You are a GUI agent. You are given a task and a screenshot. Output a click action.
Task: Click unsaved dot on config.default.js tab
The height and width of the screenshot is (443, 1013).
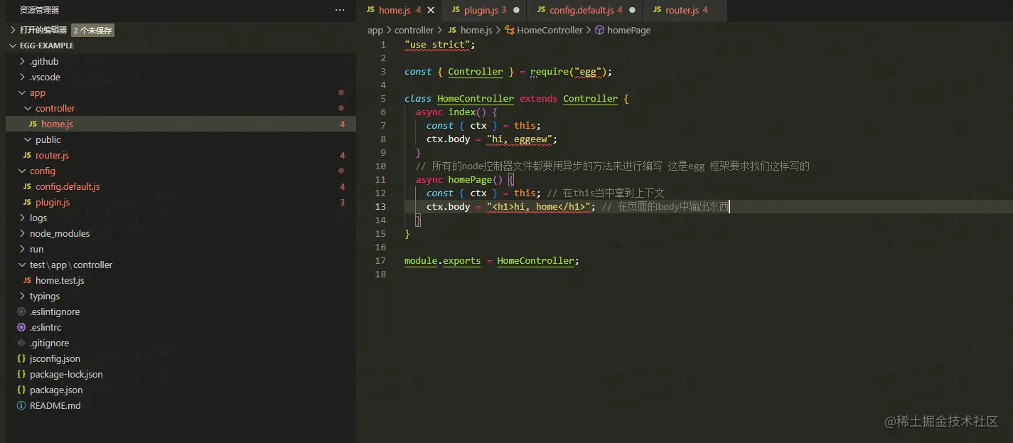coord(632,10)
